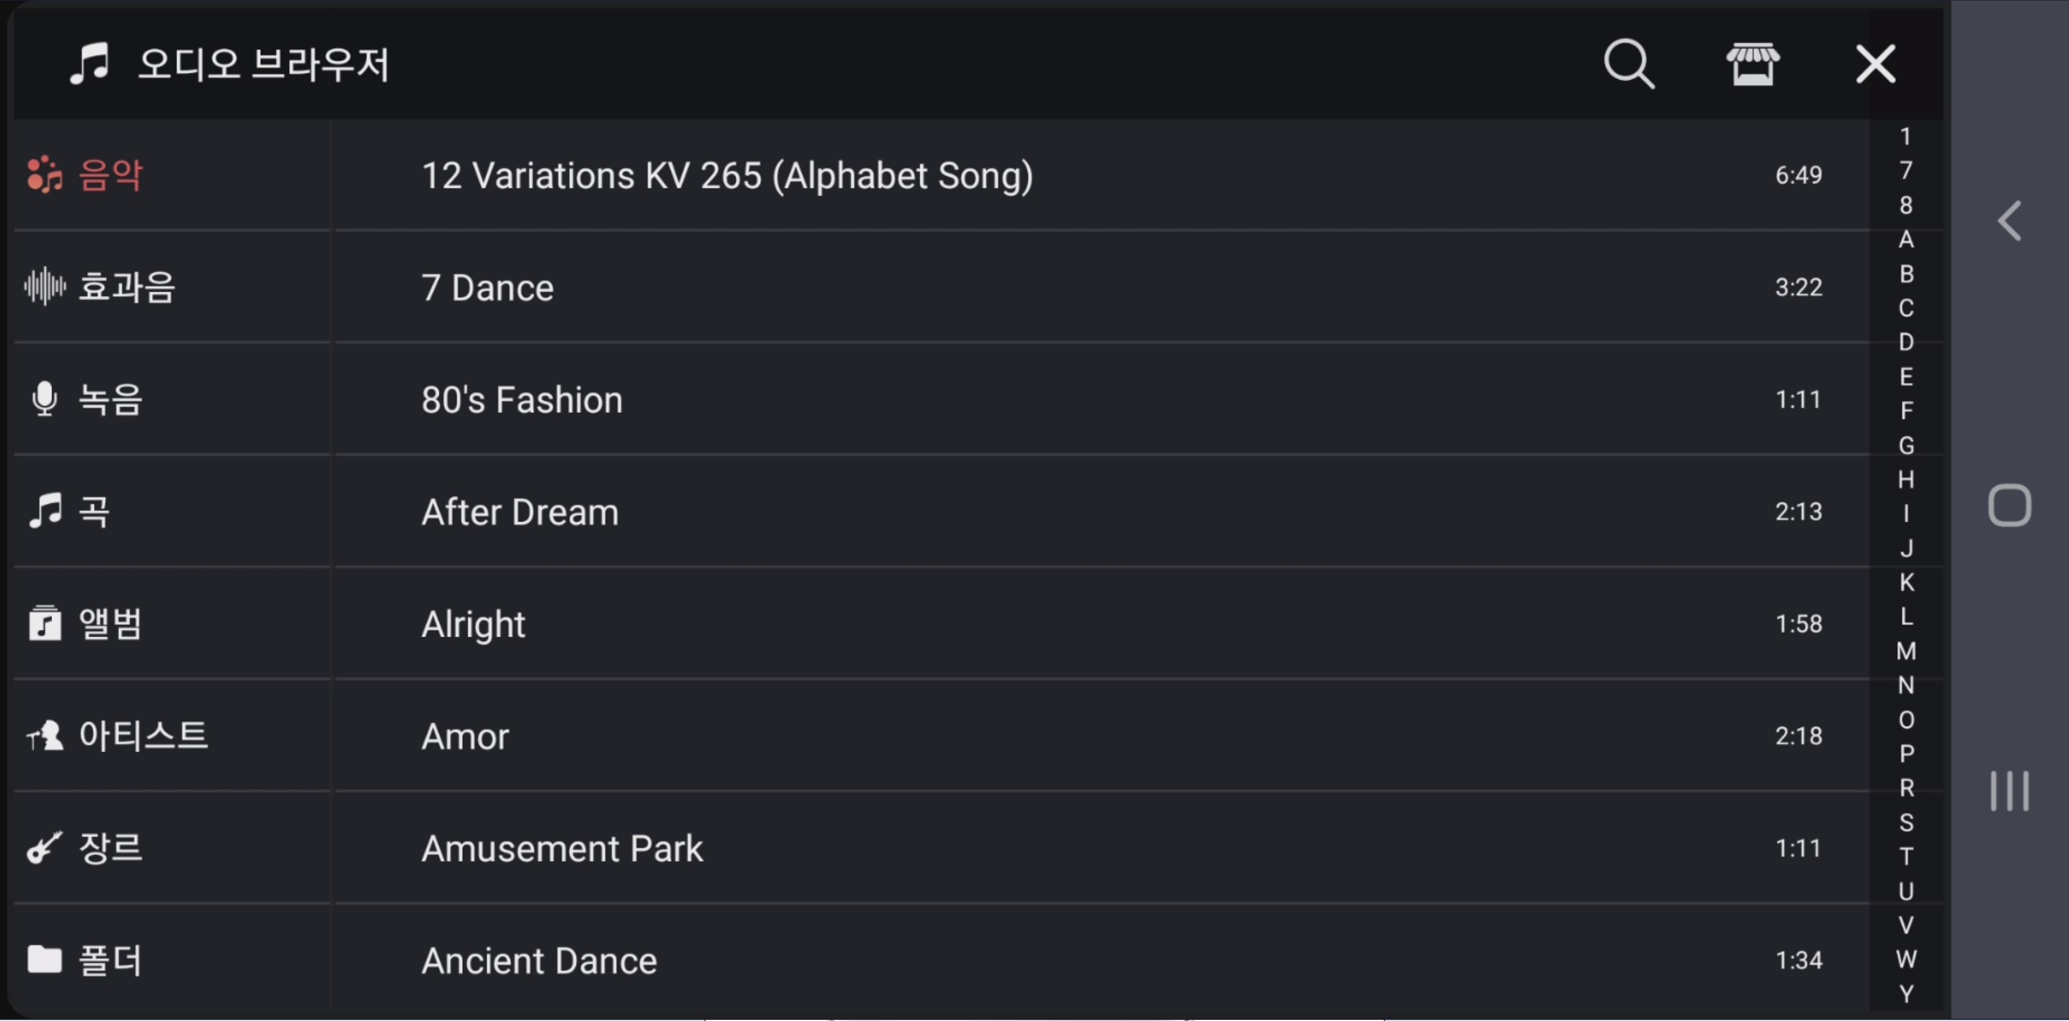
Task: Click the 장르 guitar icon
Action: coord(45,848)
